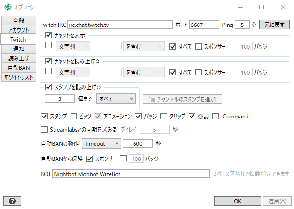294x209 pixels.
Task: Click the app icon in title bar
Action: (x=8, y=8)
